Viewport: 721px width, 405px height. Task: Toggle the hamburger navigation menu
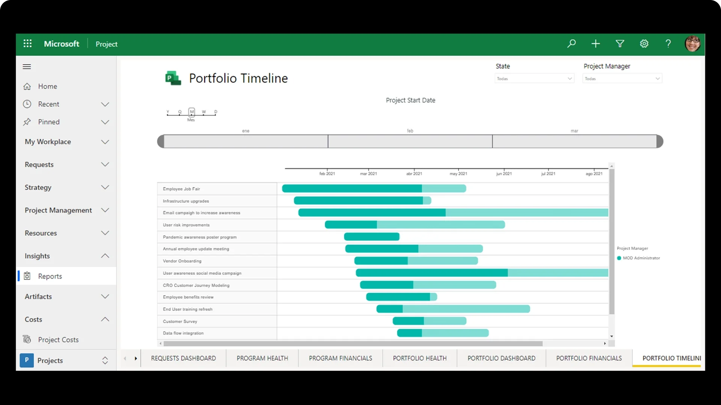[x=27, y=67]
